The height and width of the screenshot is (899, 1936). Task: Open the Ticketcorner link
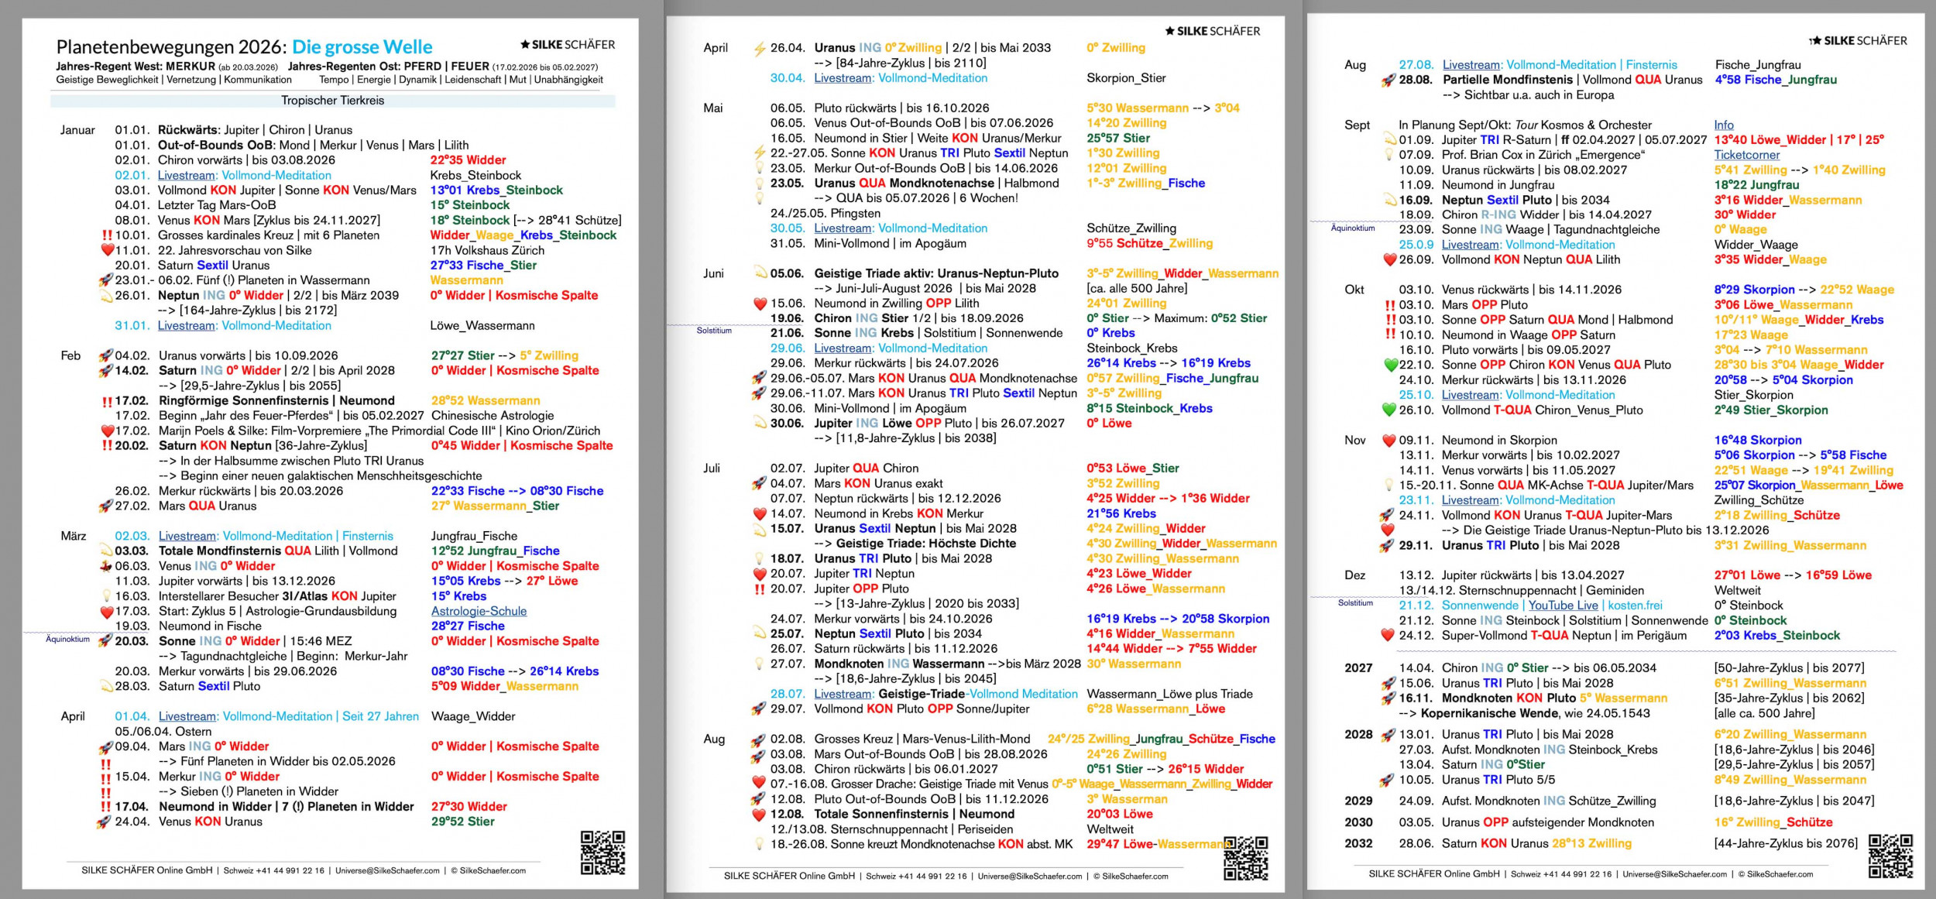pos(1746,155)
